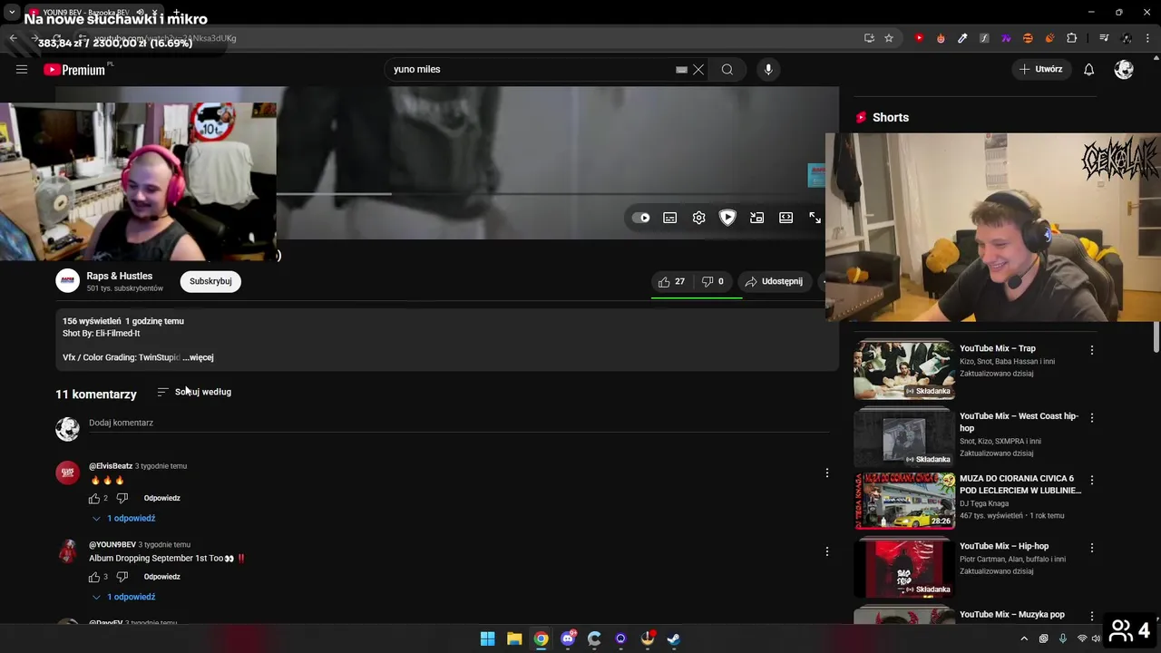Focus the Dodaj komentarz comment field

point(458,424)
